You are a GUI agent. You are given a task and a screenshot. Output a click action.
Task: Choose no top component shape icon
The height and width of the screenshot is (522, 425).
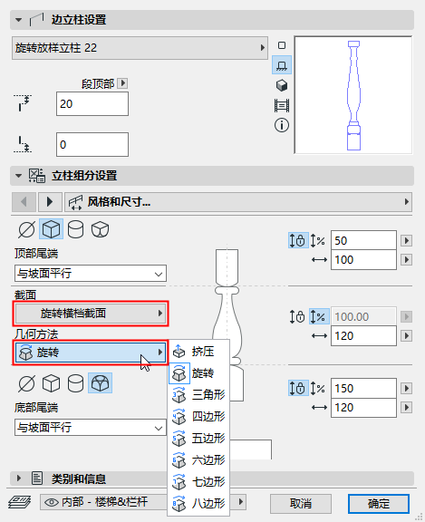click(x=26, y=229)
